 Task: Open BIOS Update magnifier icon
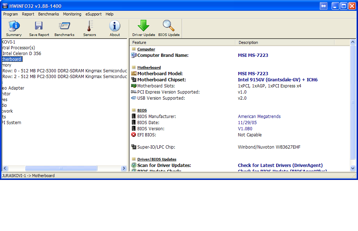coord(168,28)
